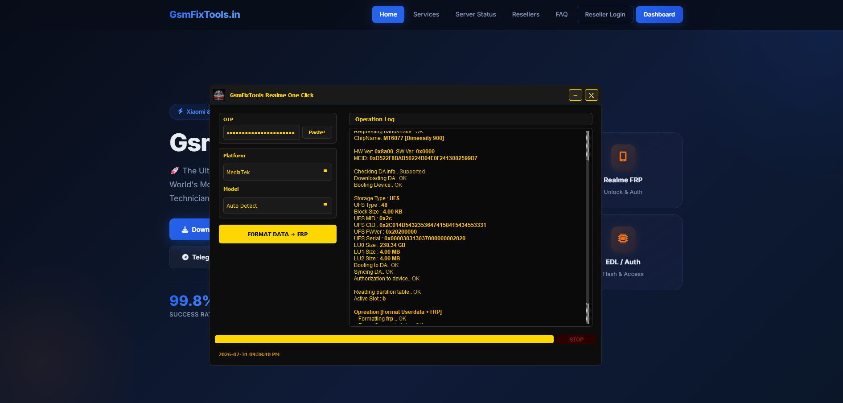Click the Dashboard button

pos(659,14)
